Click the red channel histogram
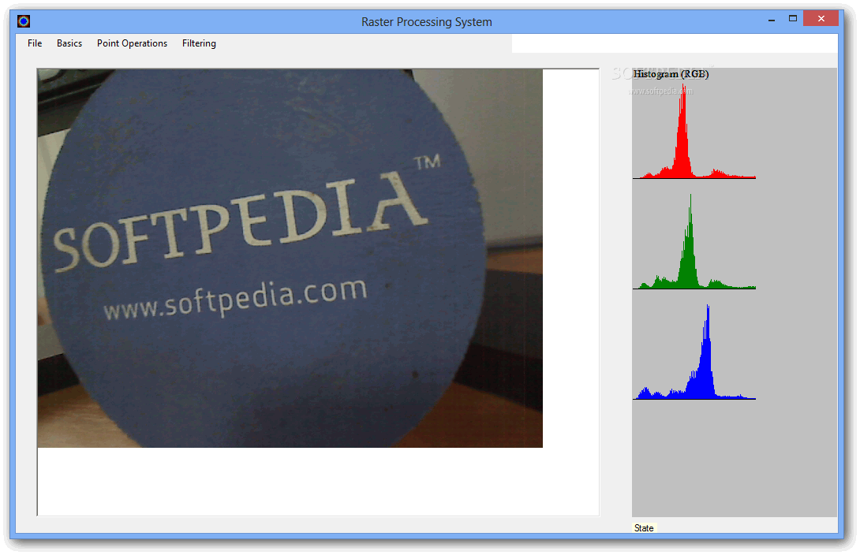 694,132
